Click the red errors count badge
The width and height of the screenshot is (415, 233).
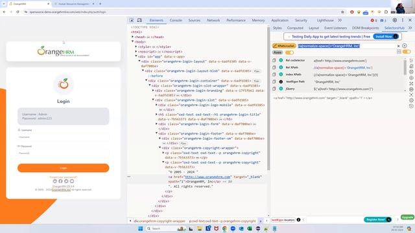pyautogui.click(x=373, y=20)
